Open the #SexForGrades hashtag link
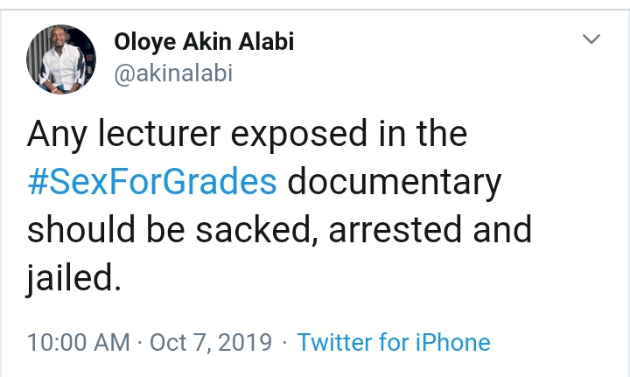630x377 pixels. tap(152, 183)
